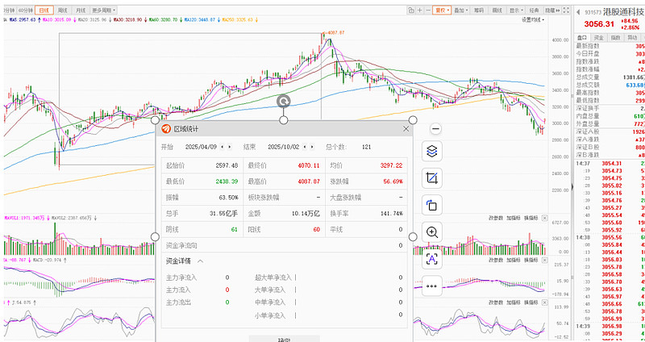Zoom out the chart with the minus icon
This screenshot has width=645, height=342.
click(428, 10)
